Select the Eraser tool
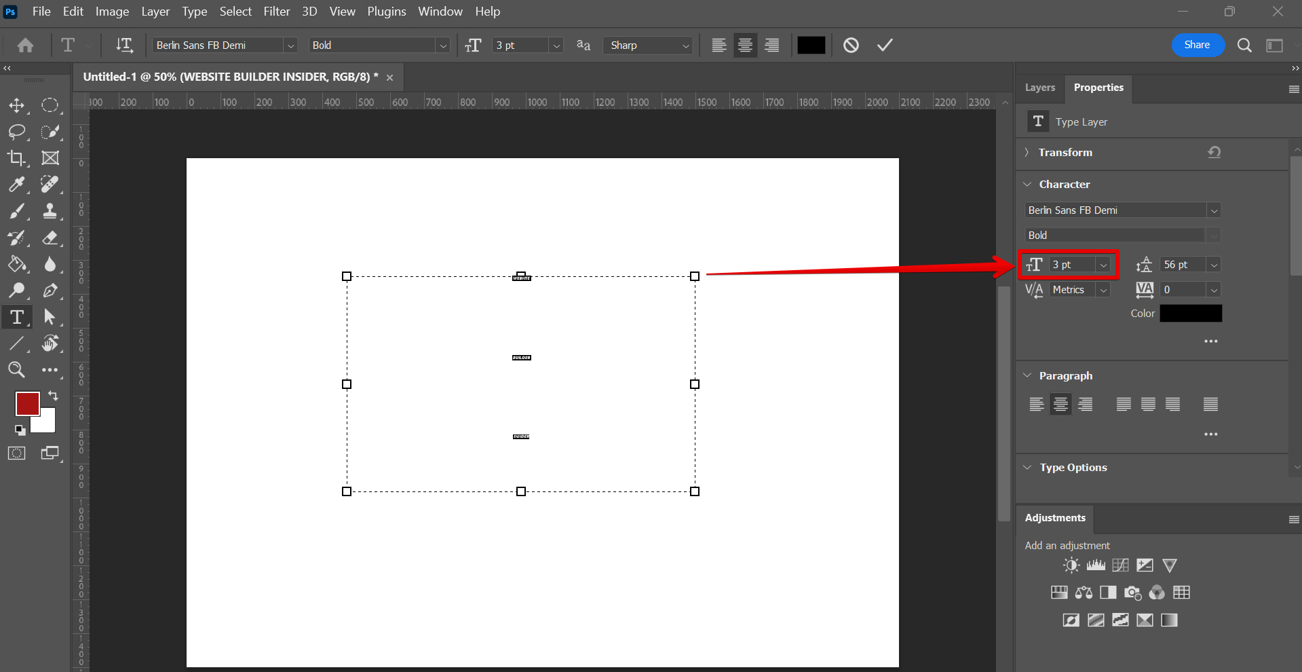Image resolution: width=1302 pixels, height=672 pixels. (50, 238)
